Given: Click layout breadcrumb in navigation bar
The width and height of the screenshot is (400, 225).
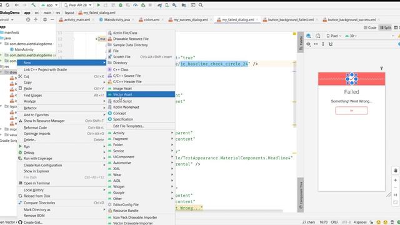Looking at the screenshot, I should pos(69,12).
